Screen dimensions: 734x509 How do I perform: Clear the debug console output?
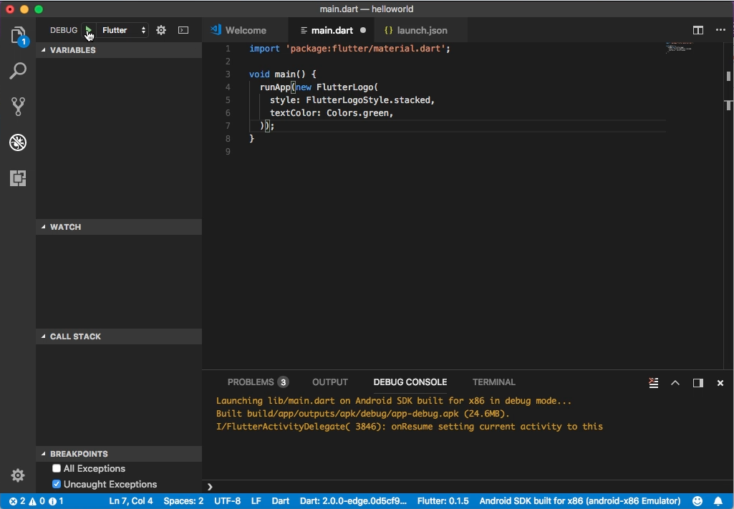[654, 383]
